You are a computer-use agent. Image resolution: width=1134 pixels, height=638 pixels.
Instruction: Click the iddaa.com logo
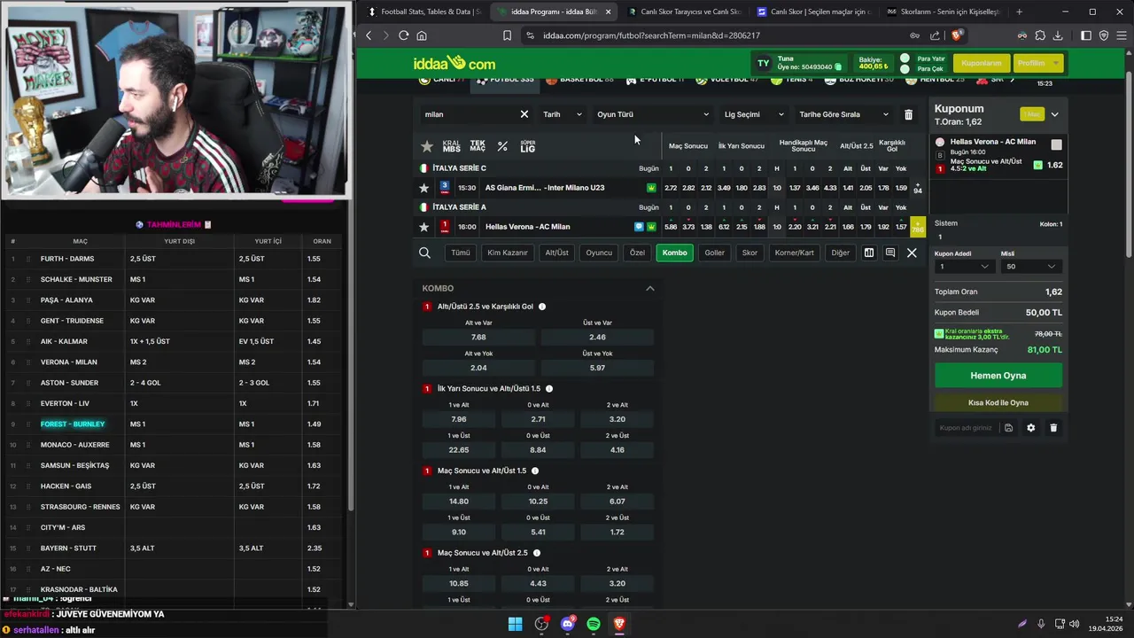click(x=454, y=63)
